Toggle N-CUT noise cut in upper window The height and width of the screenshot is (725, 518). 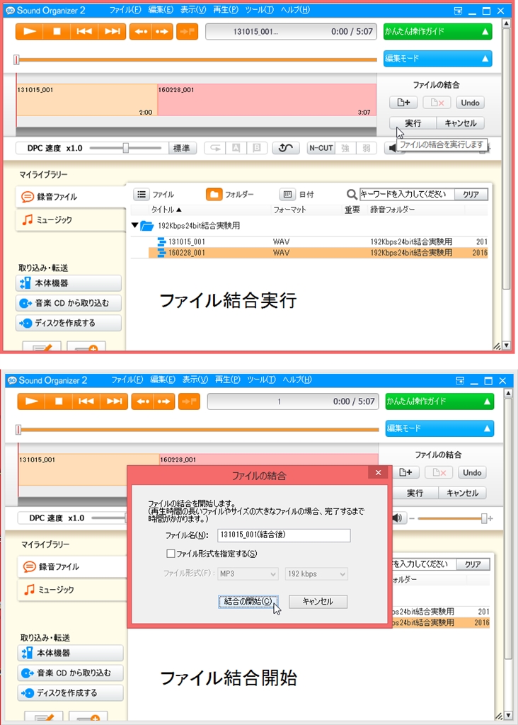321,148
